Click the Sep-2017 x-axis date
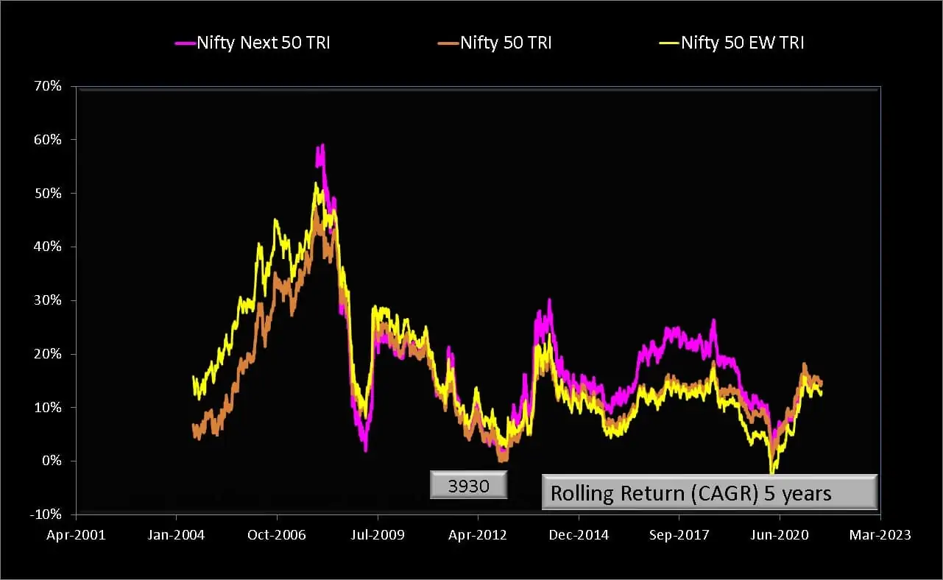This screenshot has height=580, width=943. pyautogui.click(x=679, y=535)
